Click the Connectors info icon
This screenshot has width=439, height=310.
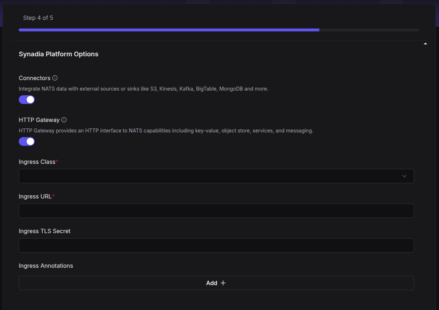(x=55, y=78)
